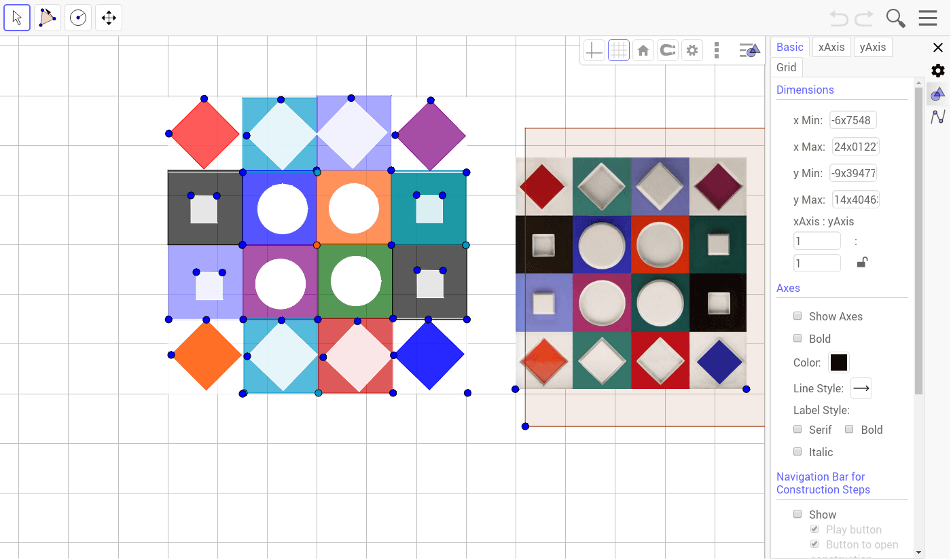Viewport: 951px width, 560px height.
Task: Switch to the Basic tab
Action: (790, 47)
